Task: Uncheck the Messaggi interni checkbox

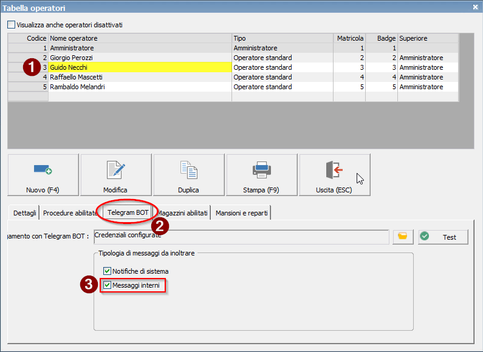Action: pos(108,285)
